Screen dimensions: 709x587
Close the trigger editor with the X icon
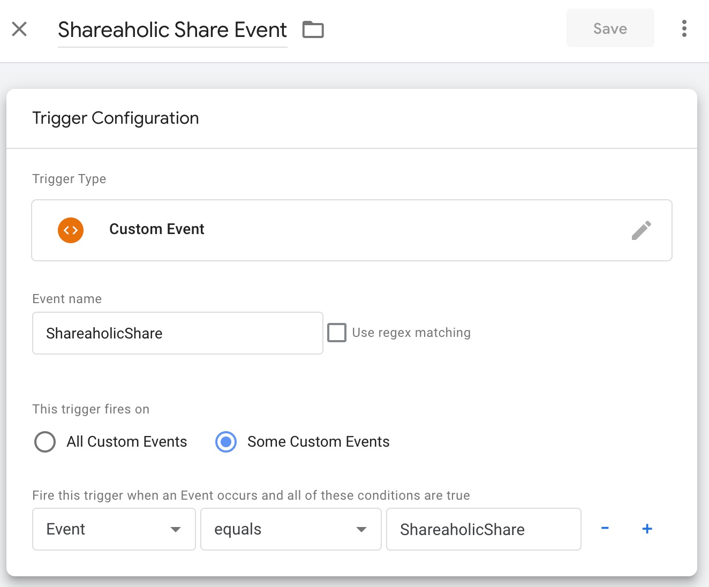click(x=19, y=29)
